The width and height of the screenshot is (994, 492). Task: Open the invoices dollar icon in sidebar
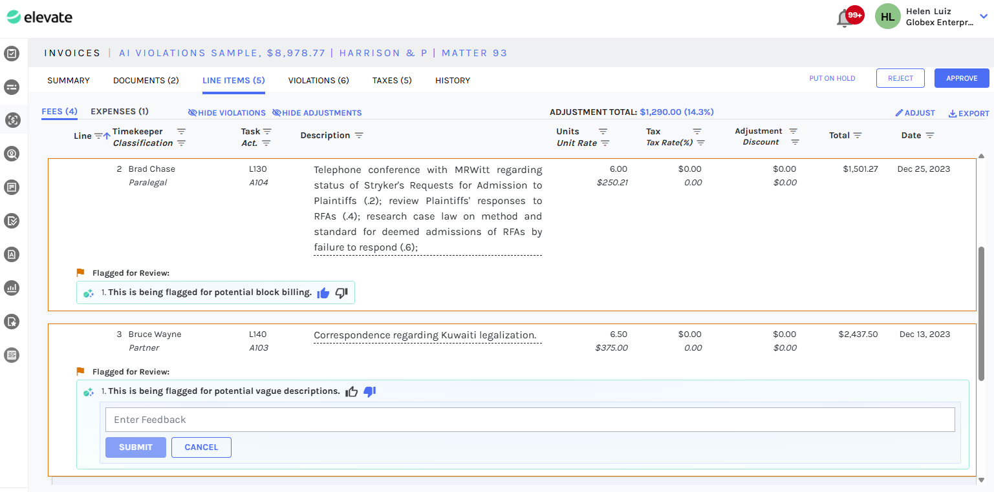tap(12, 119)
